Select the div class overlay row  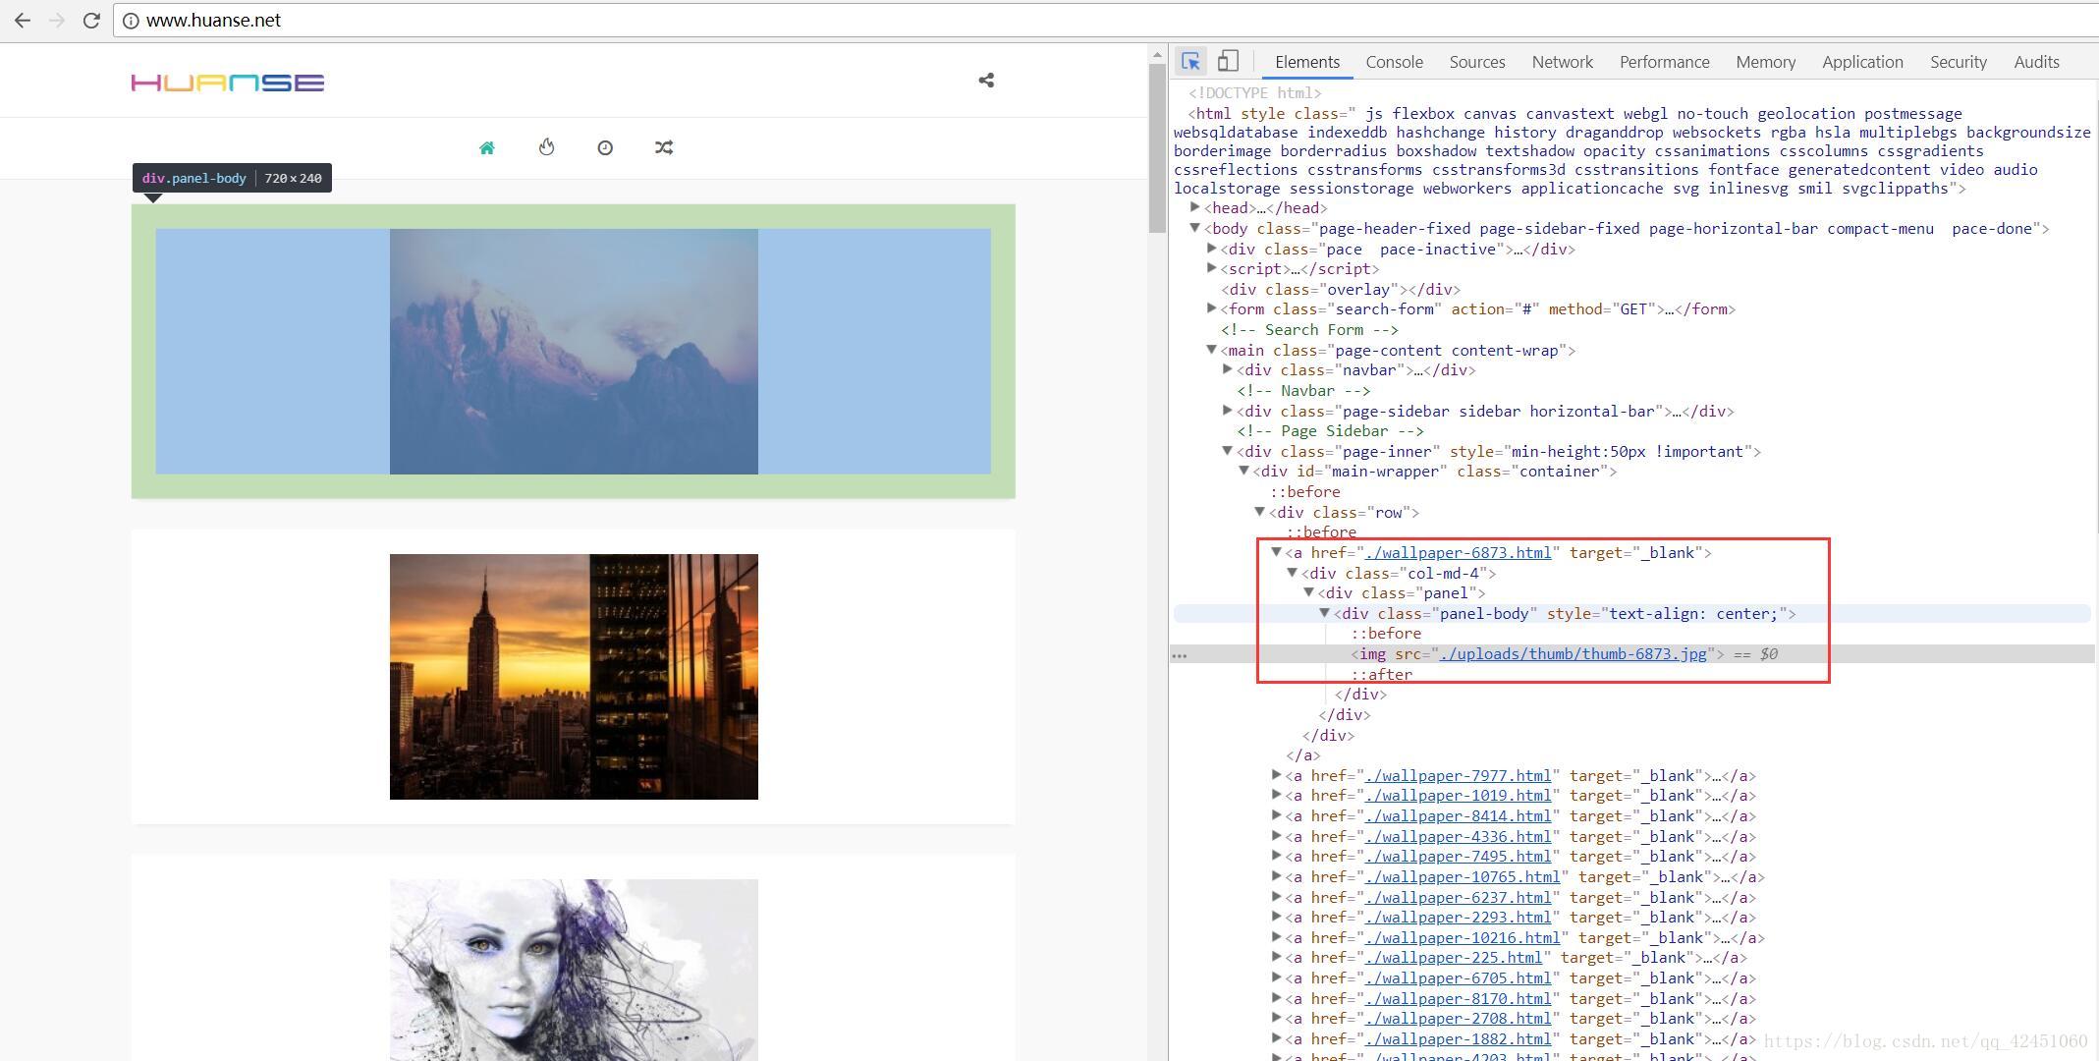(1341, 289)
